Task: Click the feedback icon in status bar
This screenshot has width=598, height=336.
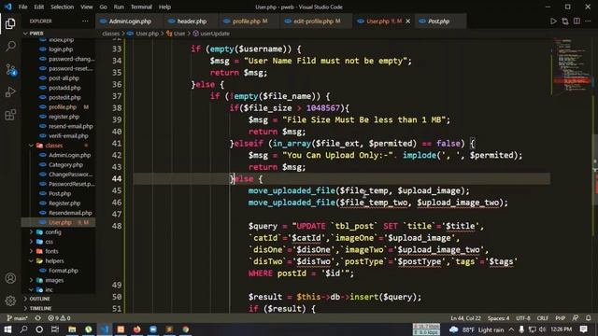Action: pyautogui.click(x=576, y=318)
